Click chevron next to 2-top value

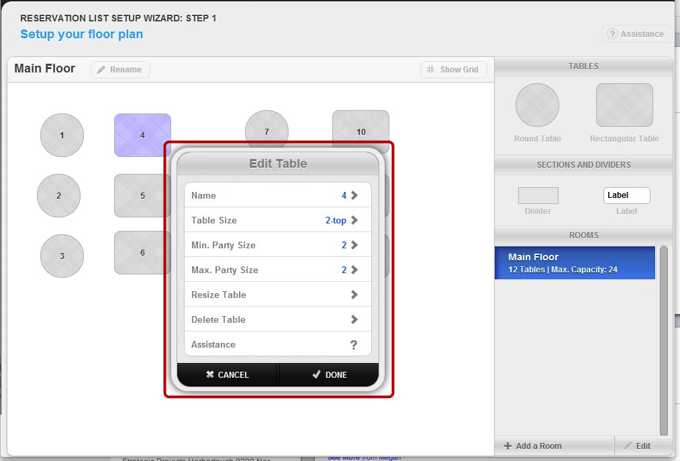pyautogui.click(x=354, y=220)
